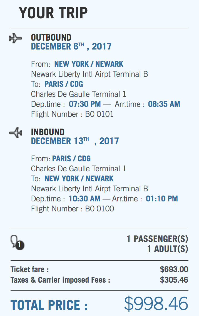Click the December 13th, 2017 inbound date
The height and width of the screenshot is (316, 199).
tap(75, 141)
